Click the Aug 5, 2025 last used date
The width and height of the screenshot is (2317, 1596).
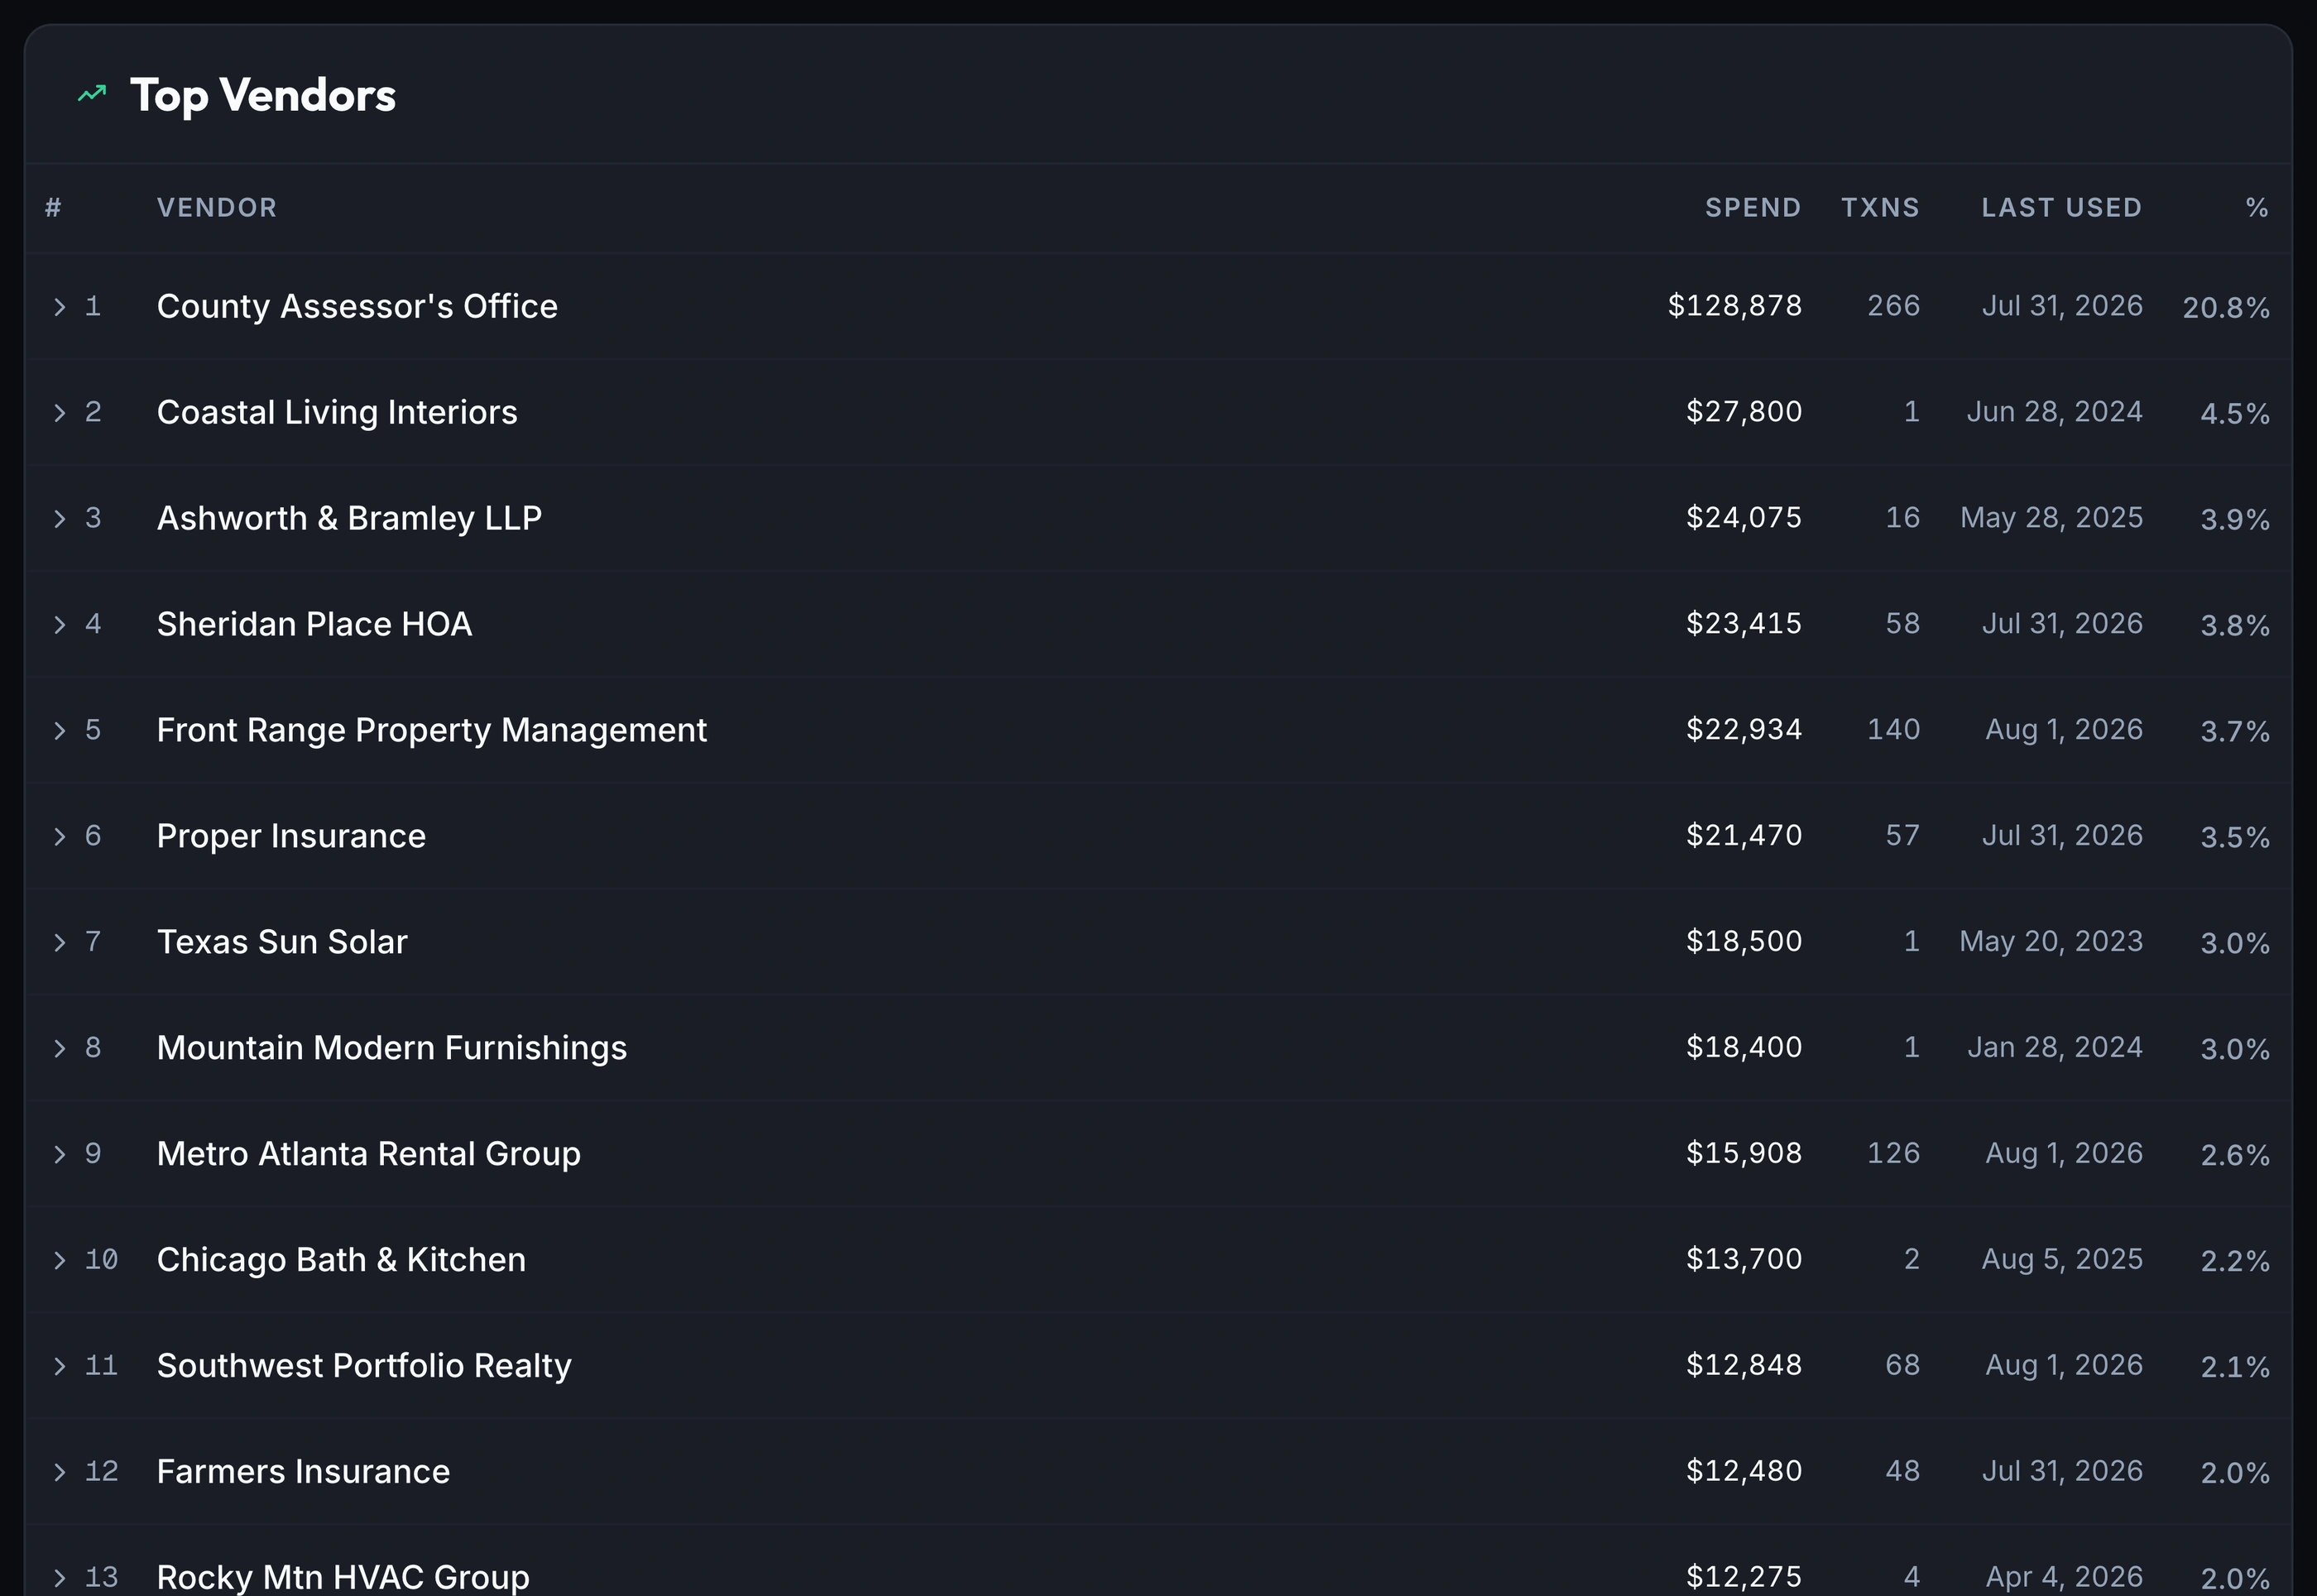2062,1260
